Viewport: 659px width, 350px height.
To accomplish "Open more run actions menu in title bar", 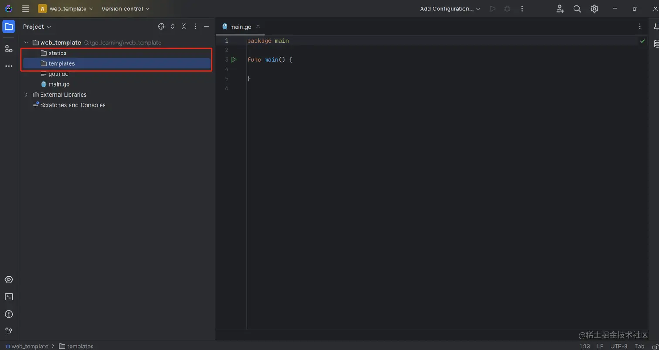I will pyautogui.click(x=522, y=9).
